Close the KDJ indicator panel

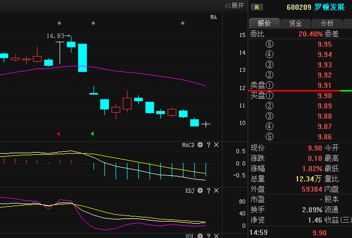[x=216, y=191]
